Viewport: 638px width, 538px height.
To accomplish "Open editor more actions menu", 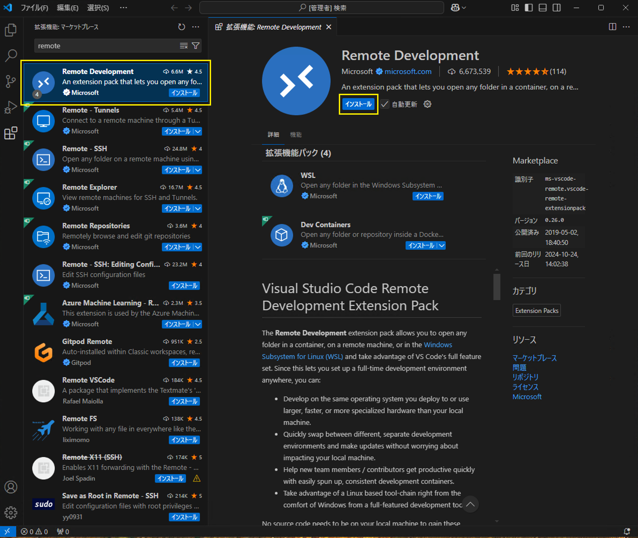I will point(626,27).
